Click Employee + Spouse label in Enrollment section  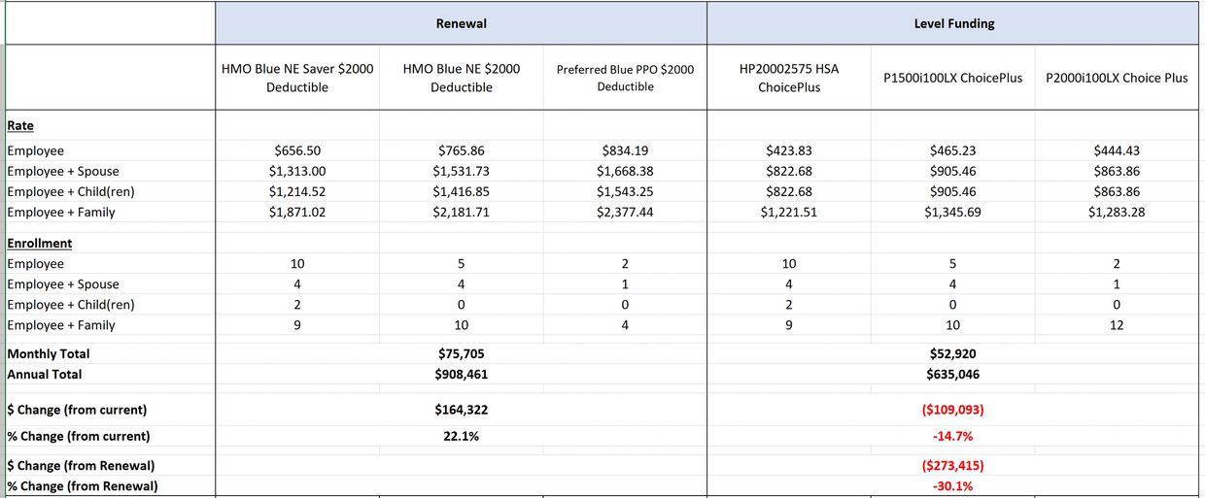coord(63,284)
